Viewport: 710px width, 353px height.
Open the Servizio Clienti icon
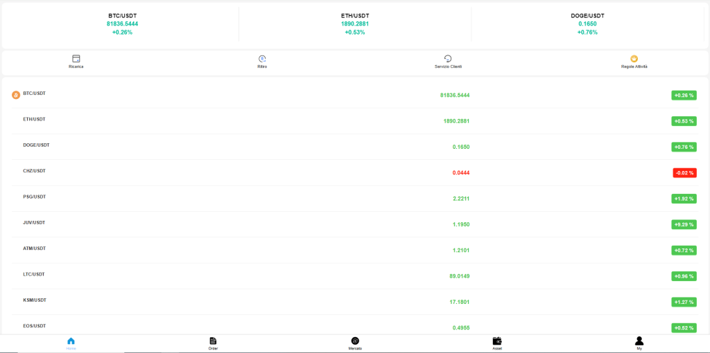tap(449, 59)
